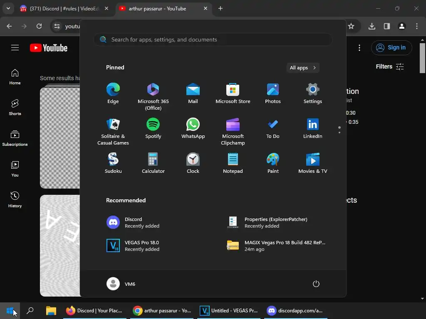Open Chrome profile menu
Screen dimensions: 426x319
[402, 26]
